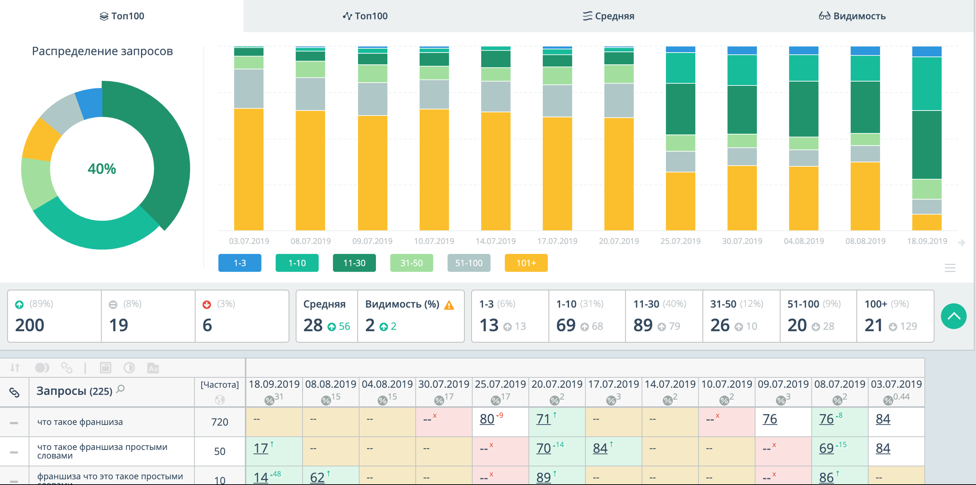The height and width of the screenshot is (485, 976).
Task: Click the window layout icon in toolbar
Action: [106, 368]
